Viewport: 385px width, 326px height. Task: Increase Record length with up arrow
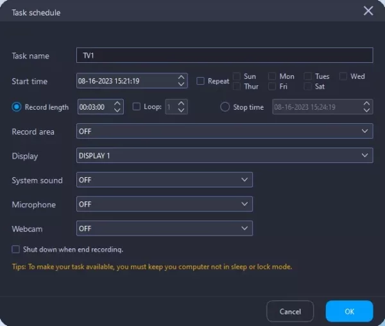coord(117,103)
